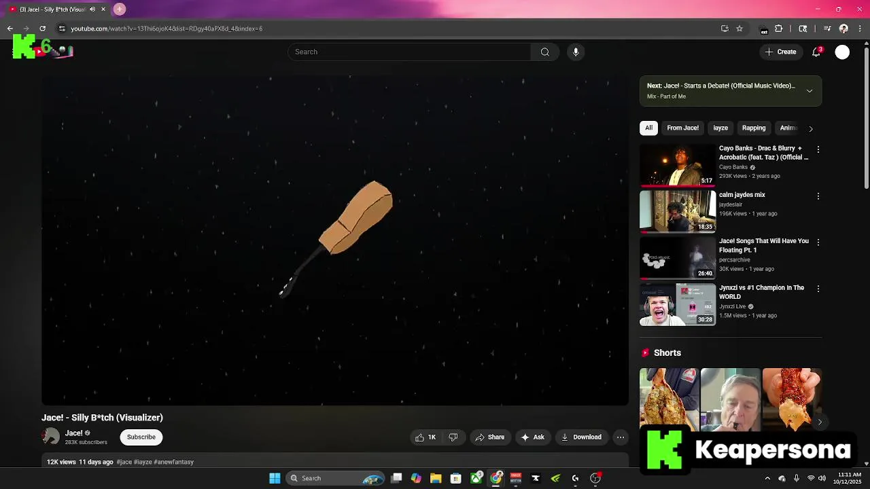Click the video player to pause
Screen dimensions: 870x489
pyautogui.click(x=335, y=240)
